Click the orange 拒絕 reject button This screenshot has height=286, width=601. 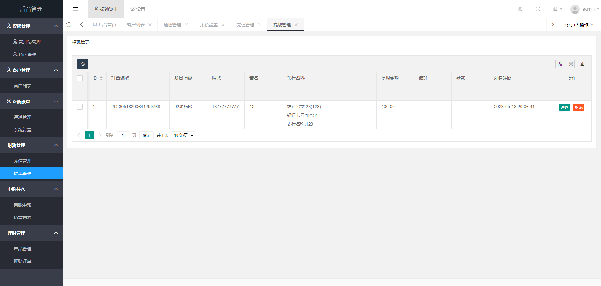[x=578, y=107]
